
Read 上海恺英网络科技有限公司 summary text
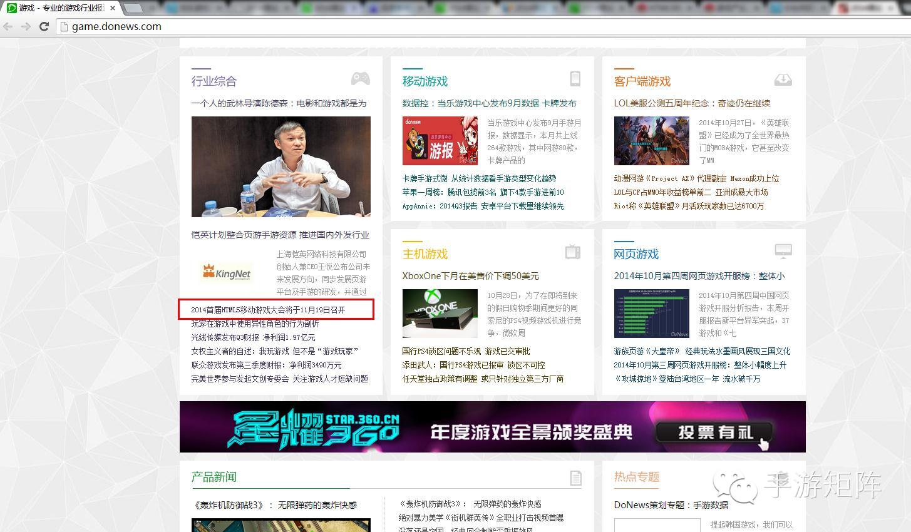click(324, 273)
